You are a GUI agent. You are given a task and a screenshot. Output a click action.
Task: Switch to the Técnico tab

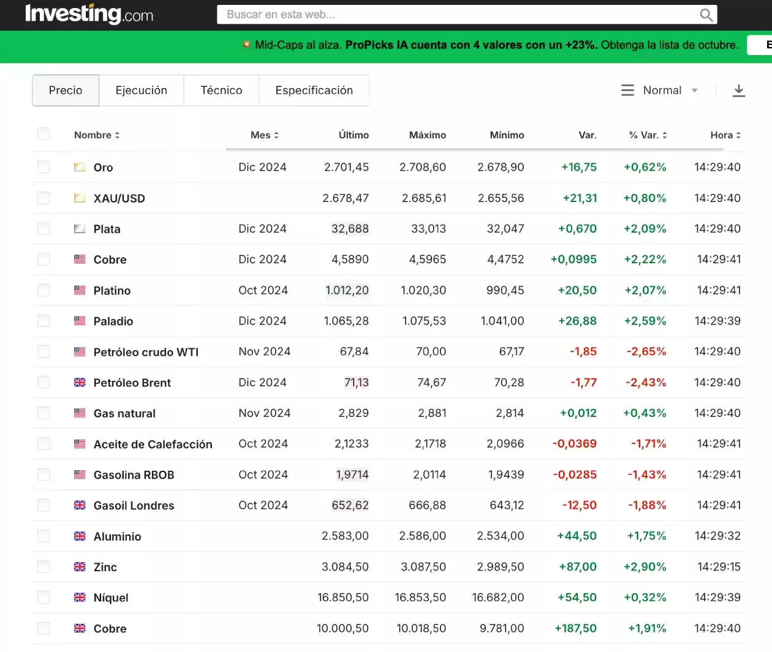(221, 91)
